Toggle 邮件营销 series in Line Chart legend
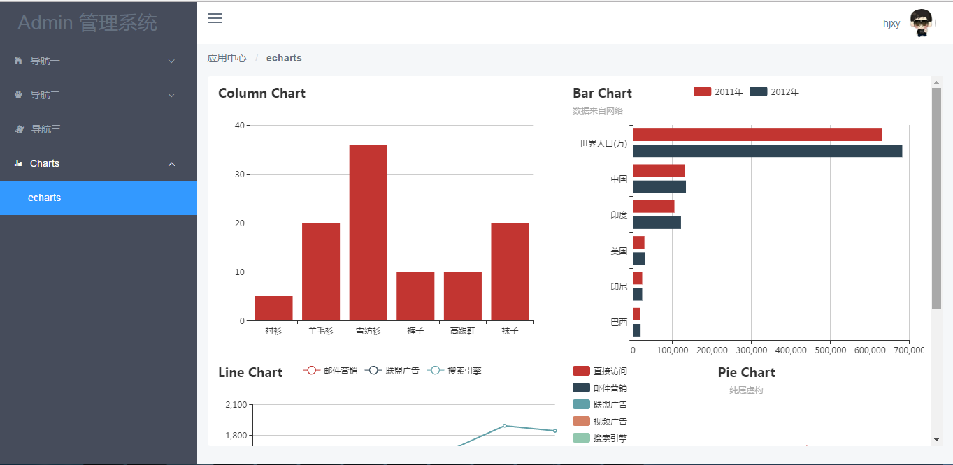Screen dimensions: 953x465 (x=330, y=370)
